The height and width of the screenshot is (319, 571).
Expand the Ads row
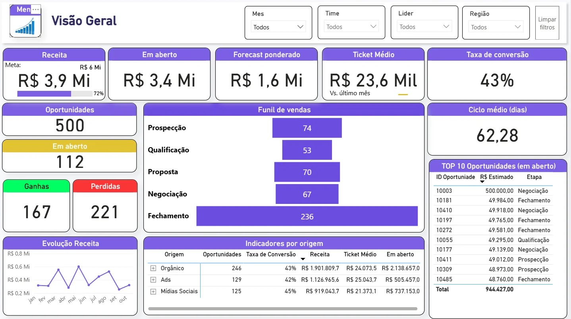(153, 280)
